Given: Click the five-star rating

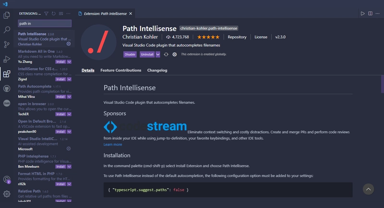Looking at the screenshot, I should pos(208,37).
